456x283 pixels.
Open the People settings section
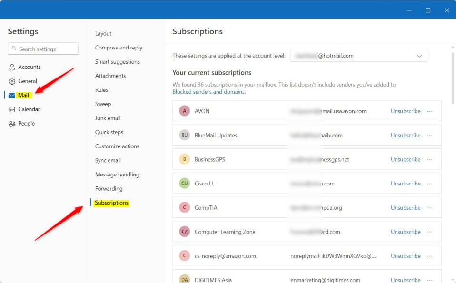[26, 124]
